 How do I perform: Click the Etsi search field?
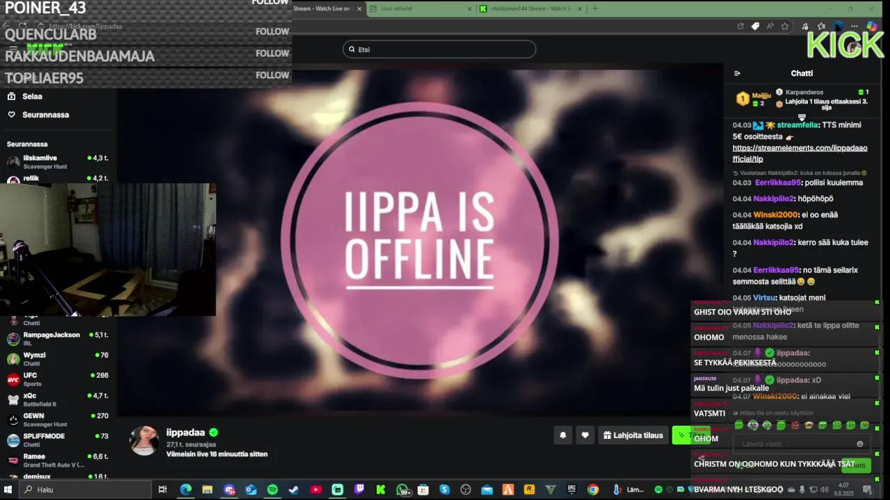439,49
